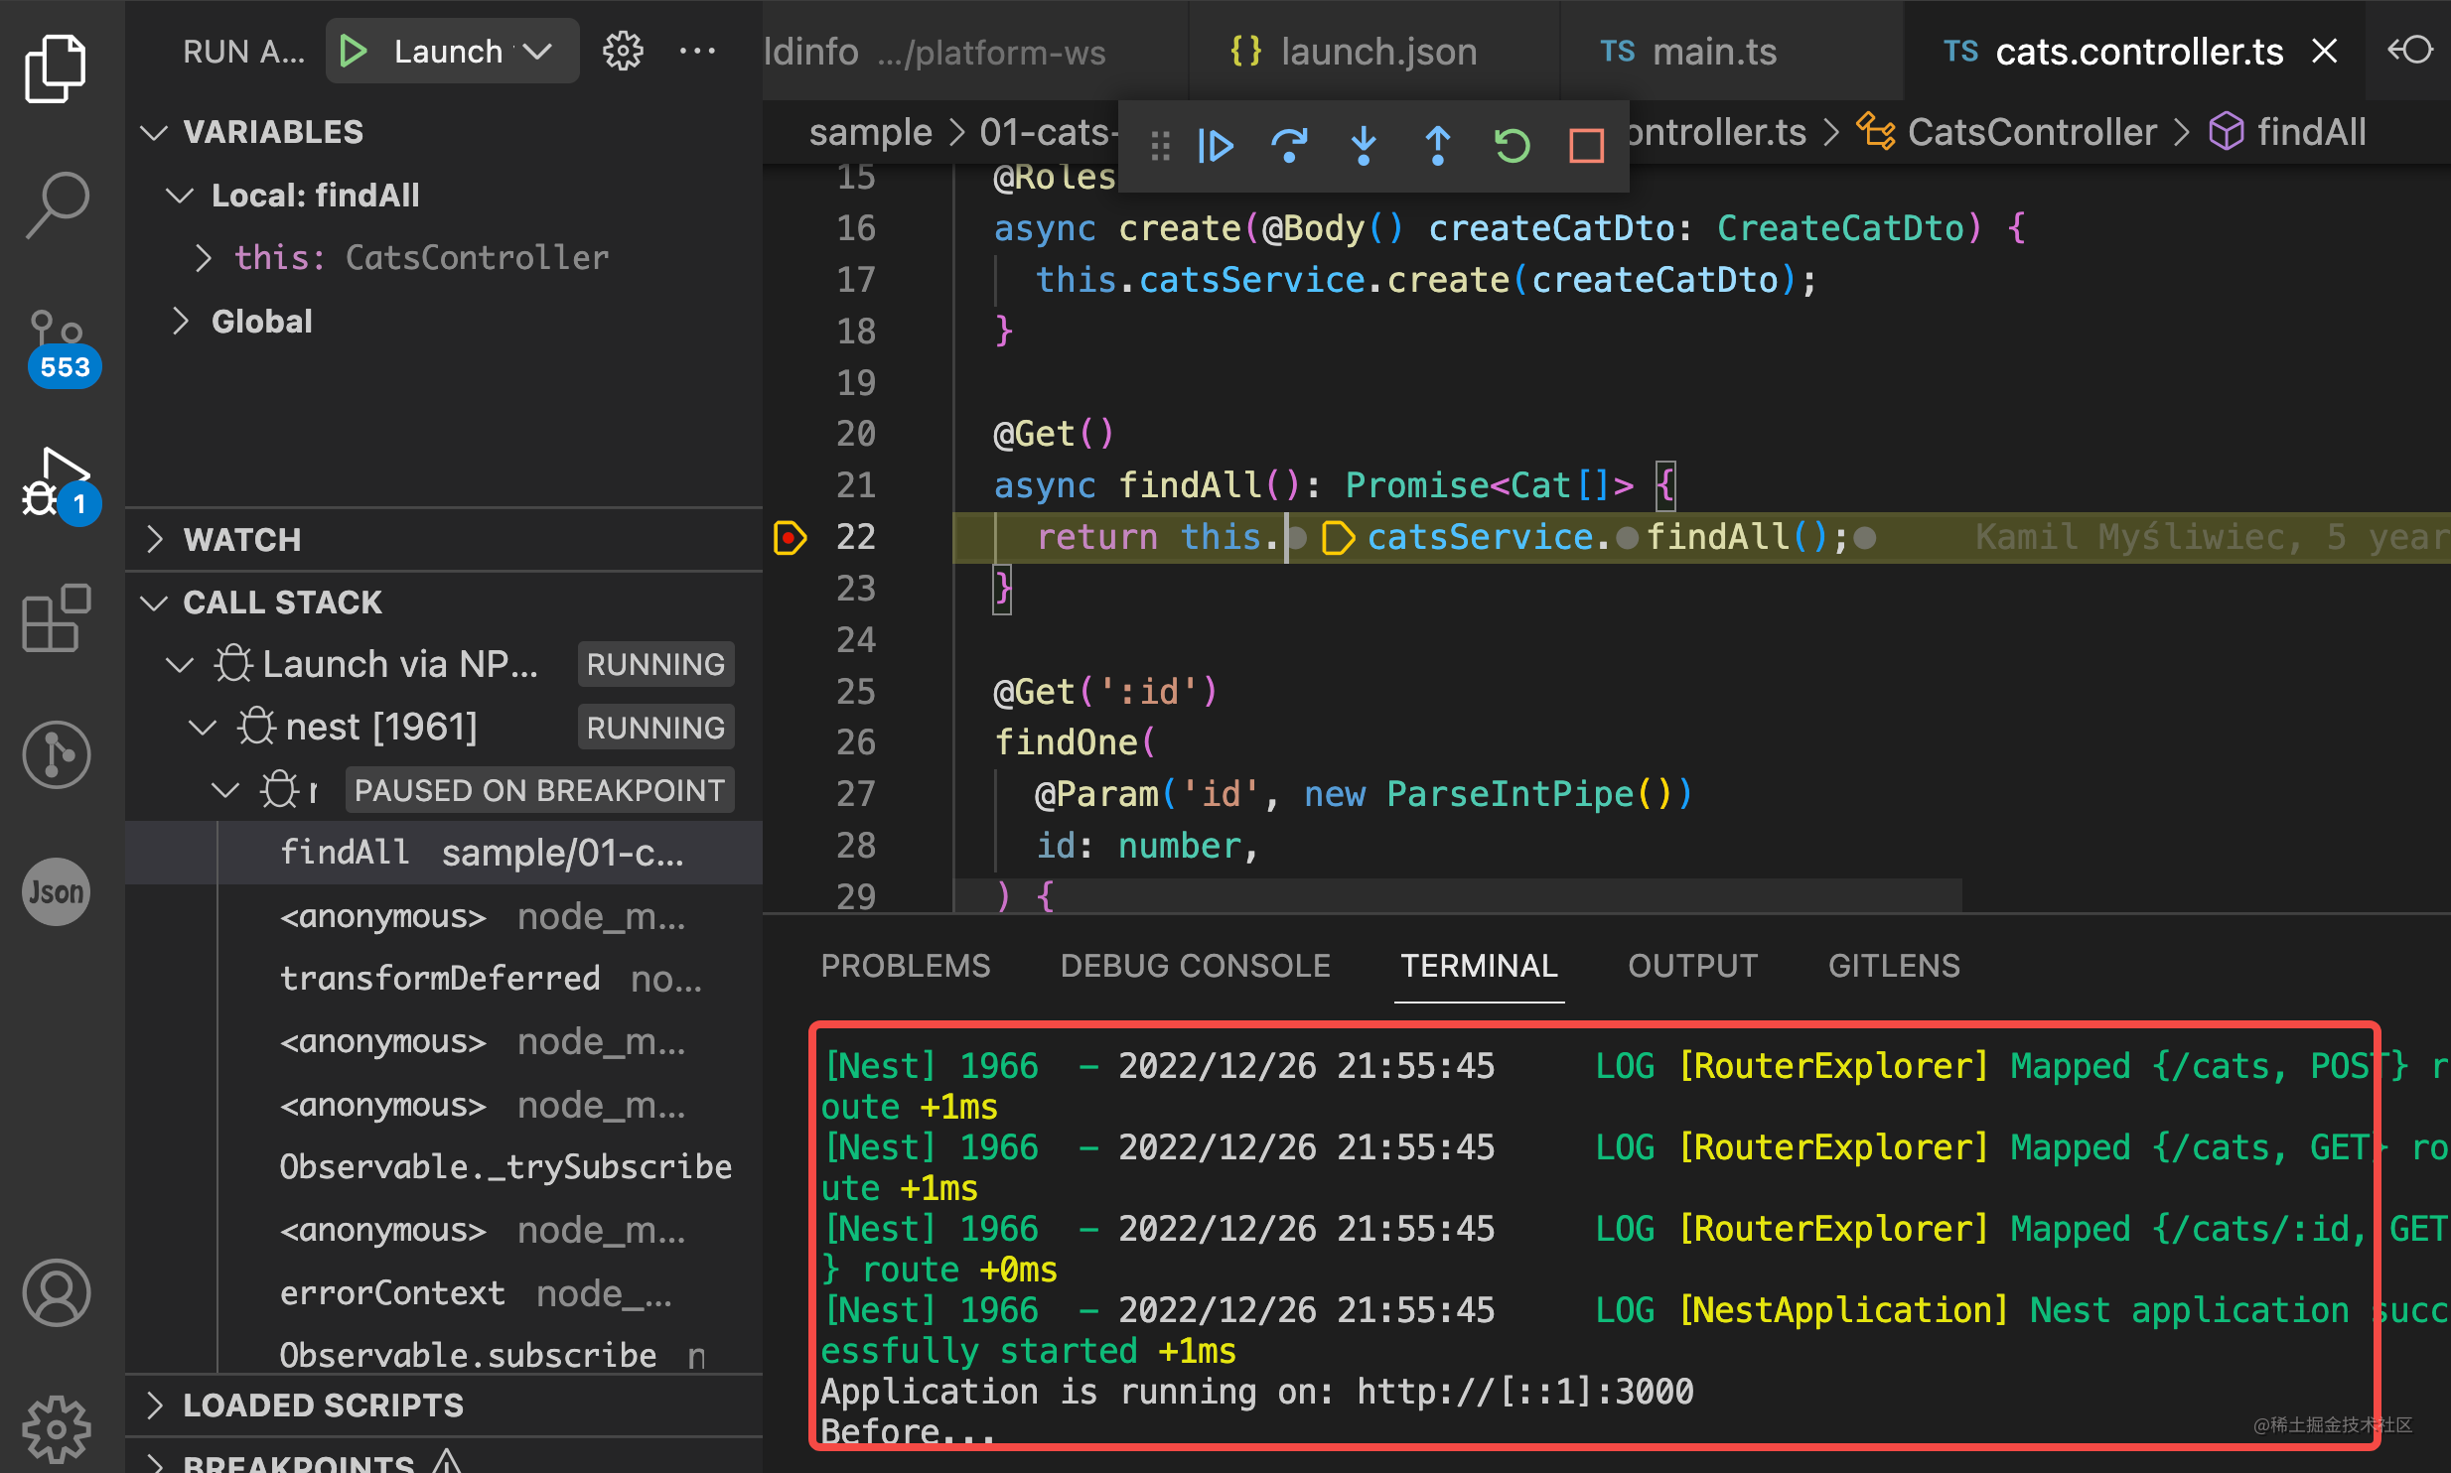This screenshot has height=1473, width=2451.
Task: Expand the WATCH section
Action: (x=154, y=539)
